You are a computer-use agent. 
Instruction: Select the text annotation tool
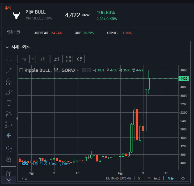[x=9, y=103]
